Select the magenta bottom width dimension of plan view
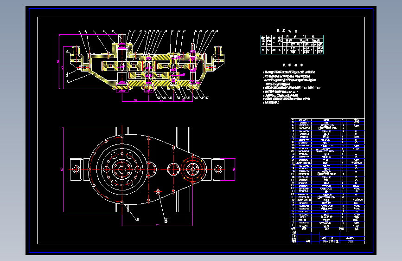The width and height of the screenshot is (402, 261). point(158,225)
